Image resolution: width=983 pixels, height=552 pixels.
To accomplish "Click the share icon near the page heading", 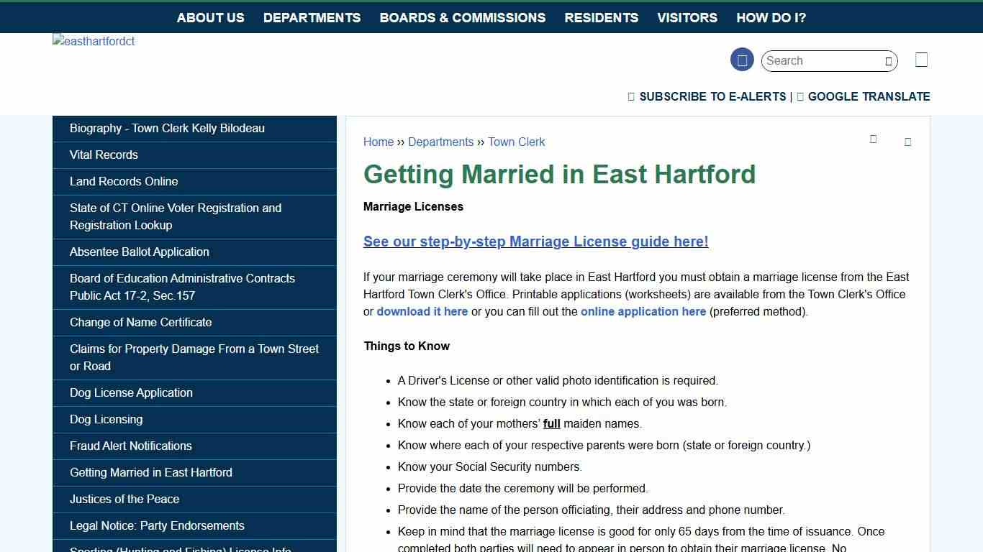I will point(907,142).
